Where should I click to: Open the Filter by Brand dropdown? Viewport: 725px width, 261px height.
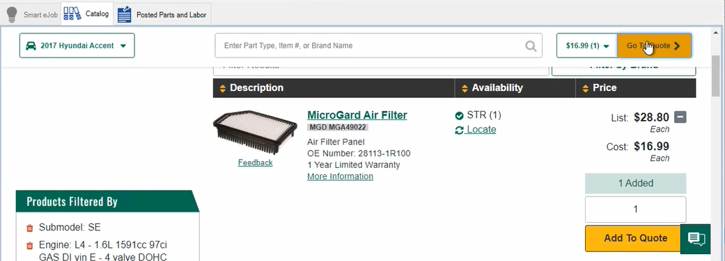(624, 67)
